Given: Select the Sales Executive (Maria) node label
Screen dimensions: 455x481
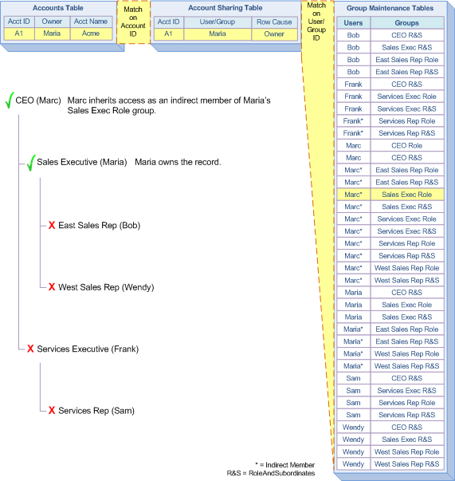Looking at the screenshot, I should 82,162.
